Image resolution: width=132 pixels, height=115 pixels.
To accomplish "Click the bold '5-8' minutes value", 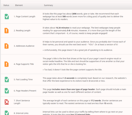I will point(69,30).
